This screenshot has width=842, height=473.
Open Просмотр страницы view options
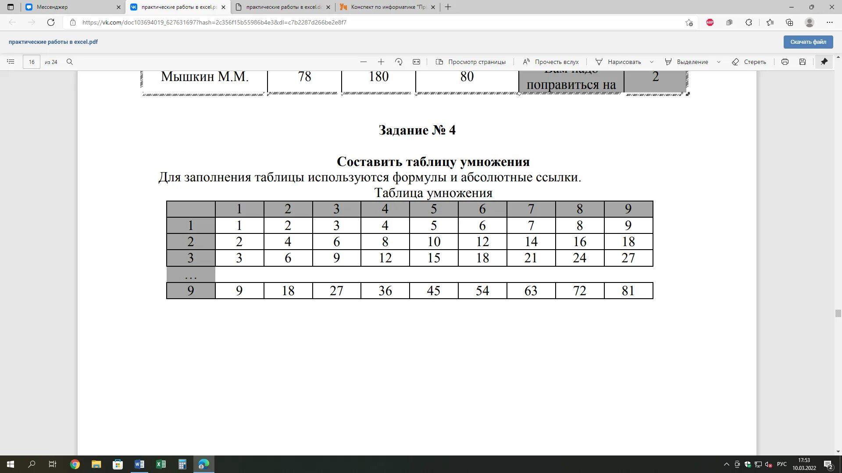(471, 62)
